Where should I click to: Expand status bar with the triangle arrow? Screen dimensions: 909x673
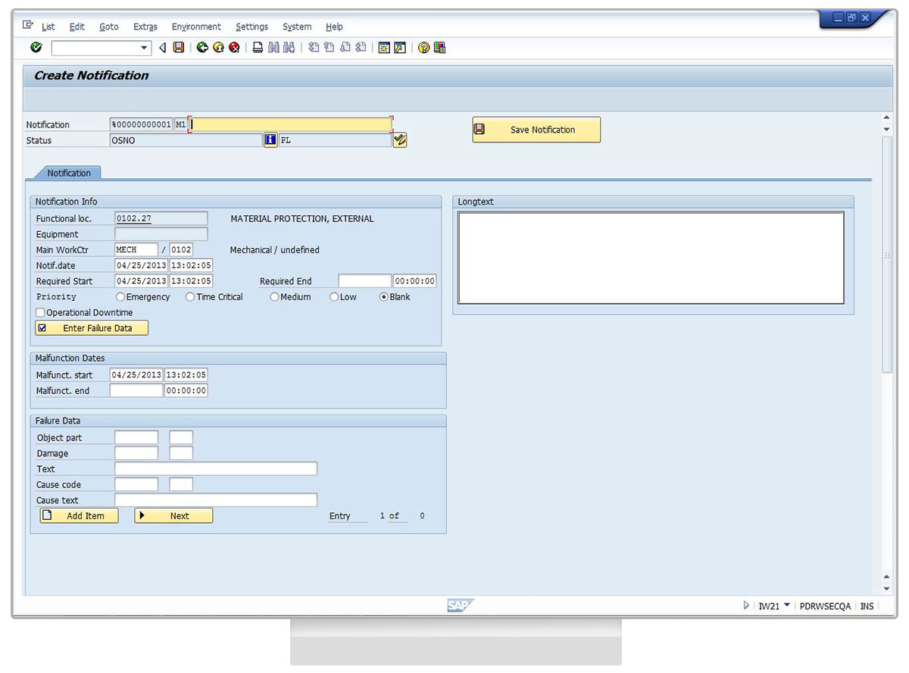[747, 606]
